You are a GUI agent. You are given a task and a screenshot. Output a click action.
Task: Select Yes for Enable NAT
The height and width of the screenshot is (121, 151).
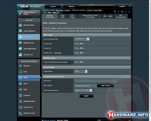coord(76,48)
